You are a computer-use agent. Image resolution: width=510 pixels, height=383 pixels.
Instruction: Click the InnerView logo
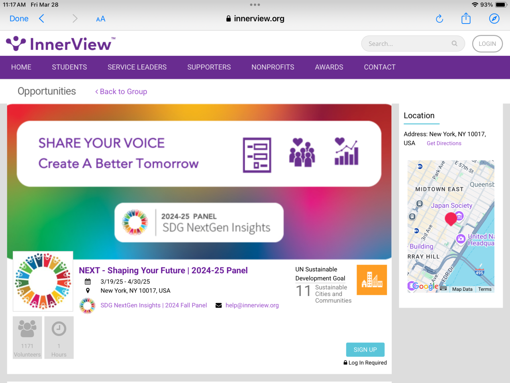point(61,43)
